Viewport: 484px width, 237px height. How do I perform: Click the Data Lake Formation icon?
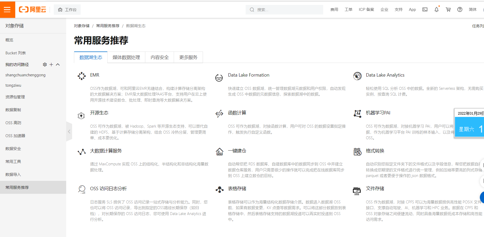[219, 77]
